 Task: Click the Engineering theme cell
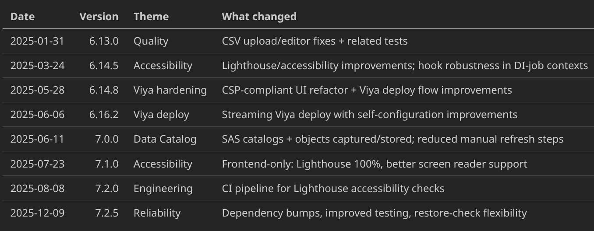[x=163, y=188]
